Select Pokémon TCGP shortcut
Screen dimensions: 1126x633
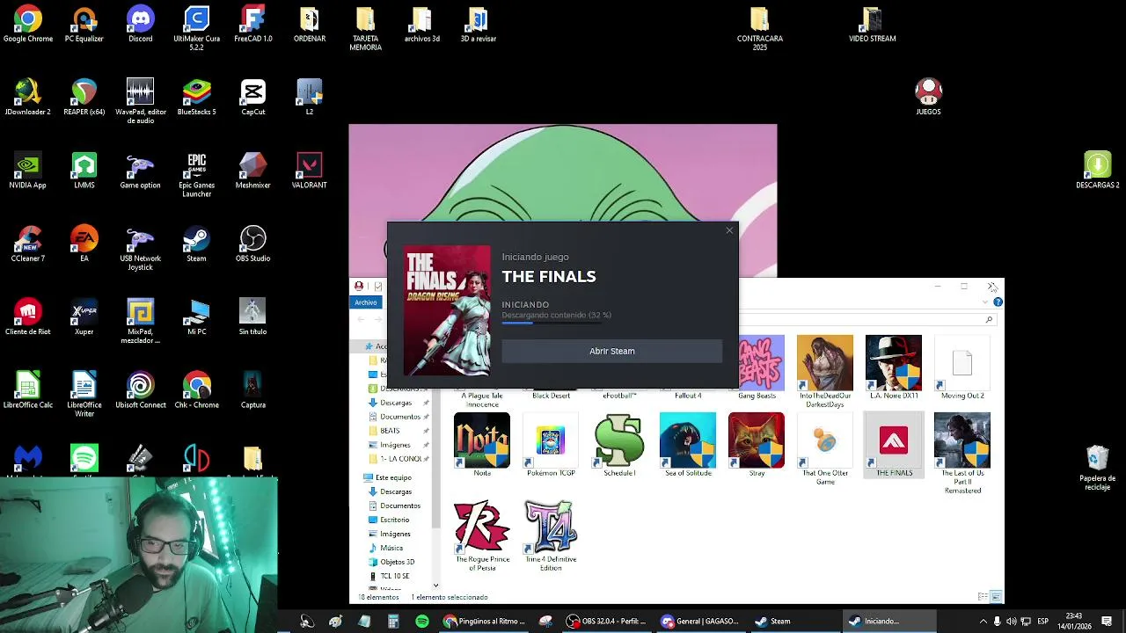[551, 445]
